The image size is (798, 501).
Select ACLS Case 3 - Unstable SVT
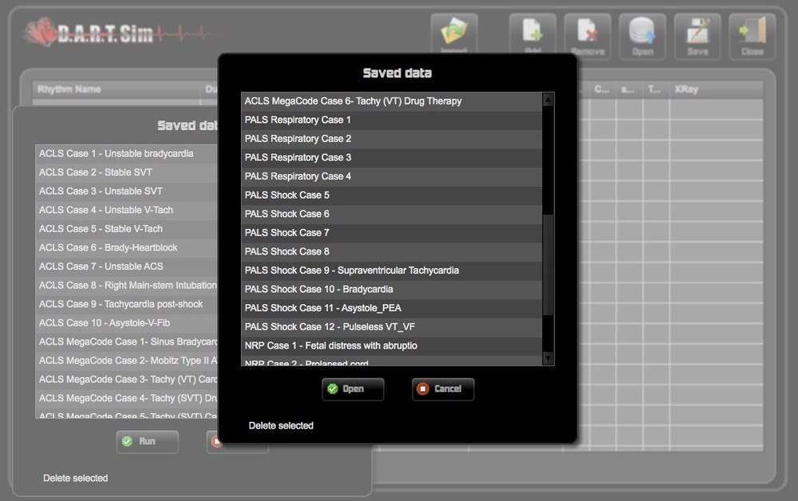(x=127, y=191)
